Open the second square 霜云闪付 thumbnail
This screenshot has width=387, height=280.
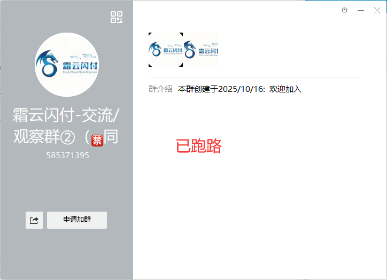click(x=200, y=50)
